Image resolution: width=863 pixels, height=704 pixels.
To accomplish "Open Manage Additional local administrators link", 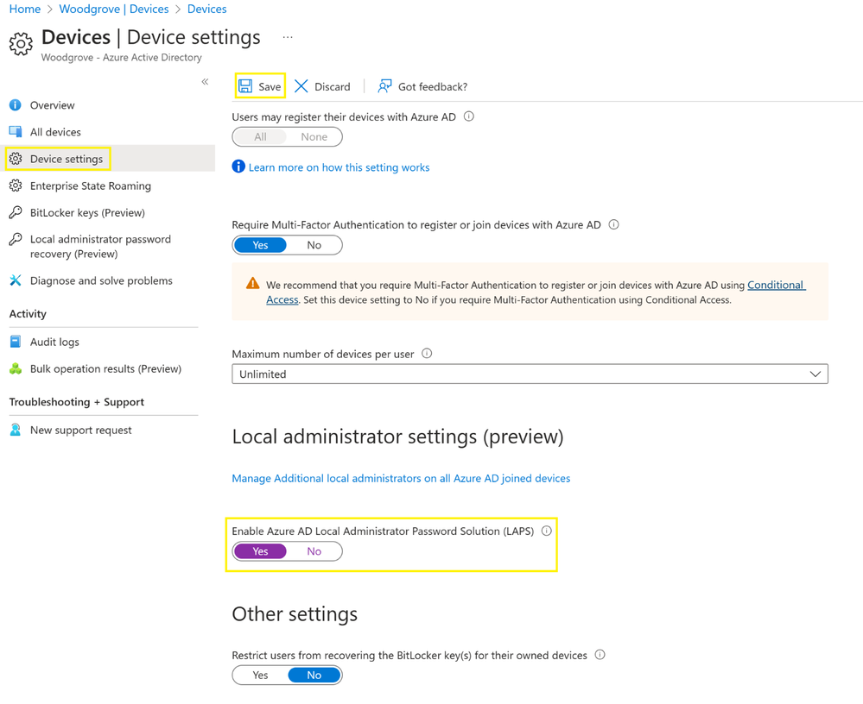I will [x=401, y=478].
